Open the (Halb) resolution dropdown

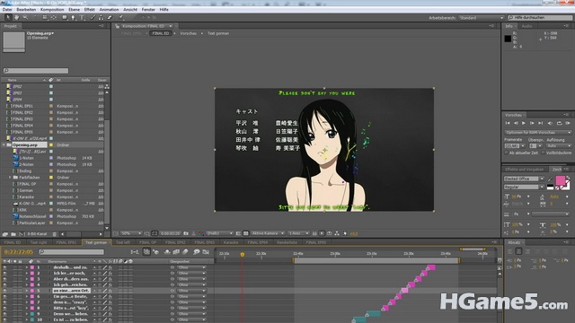[x=219, y=233]
